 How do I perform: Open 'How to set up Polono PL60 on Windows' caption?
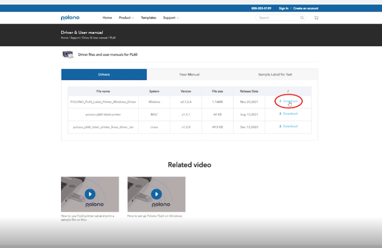point(155,216)
